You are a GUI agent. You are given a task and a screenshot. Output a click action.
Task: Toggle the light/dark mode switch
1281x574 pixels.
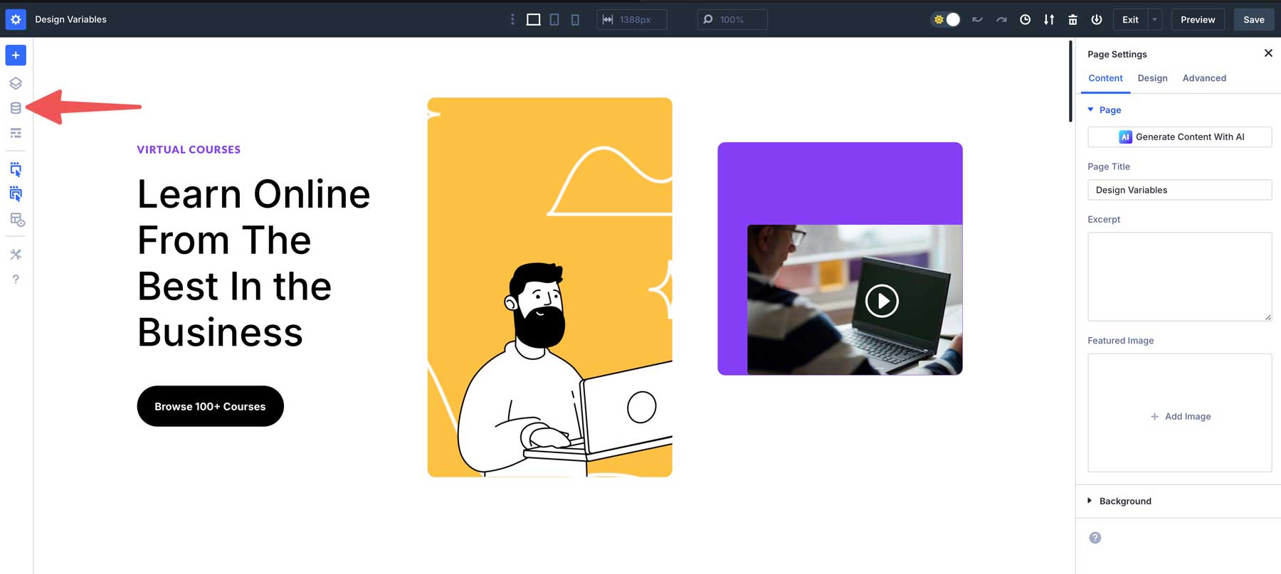click(x=947, y=20)
